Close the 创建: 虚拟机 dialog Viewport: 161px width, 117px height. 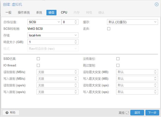[156, 4]
